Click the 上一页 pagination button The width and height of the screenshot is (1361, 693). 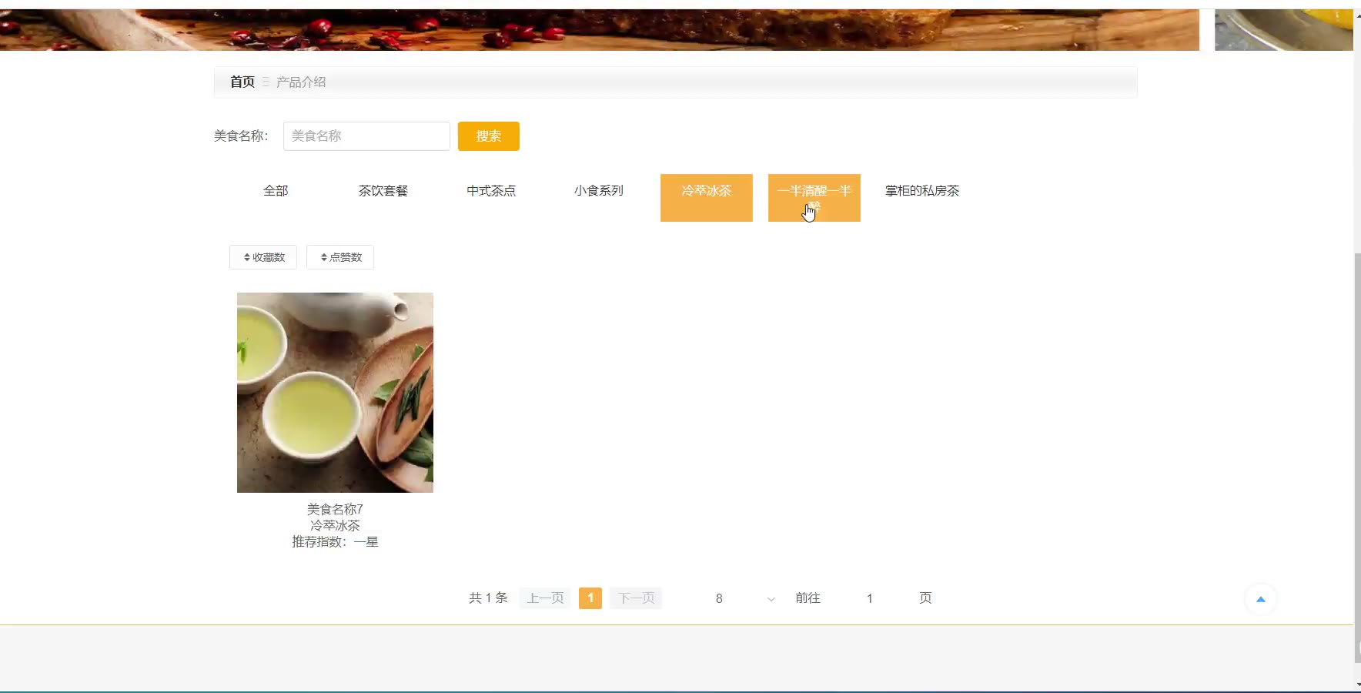click(x=545, y=598)
